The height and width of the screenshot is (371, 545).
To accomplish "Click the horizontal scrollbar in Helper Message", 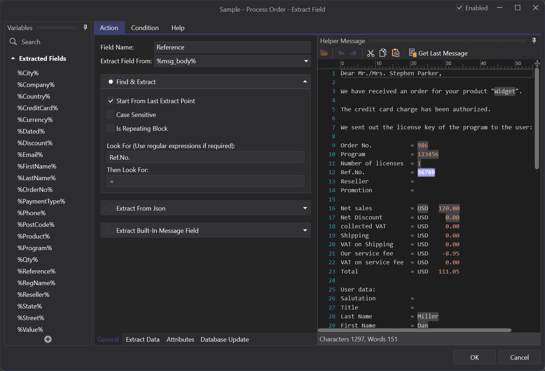I will (x=414, y=330).
